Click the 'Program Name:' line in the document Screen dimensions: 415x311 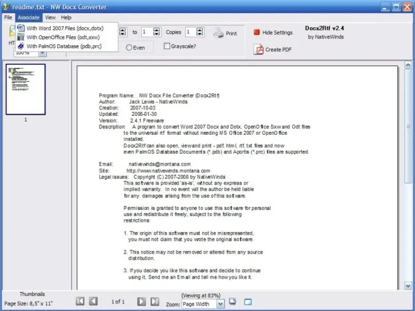159,95
